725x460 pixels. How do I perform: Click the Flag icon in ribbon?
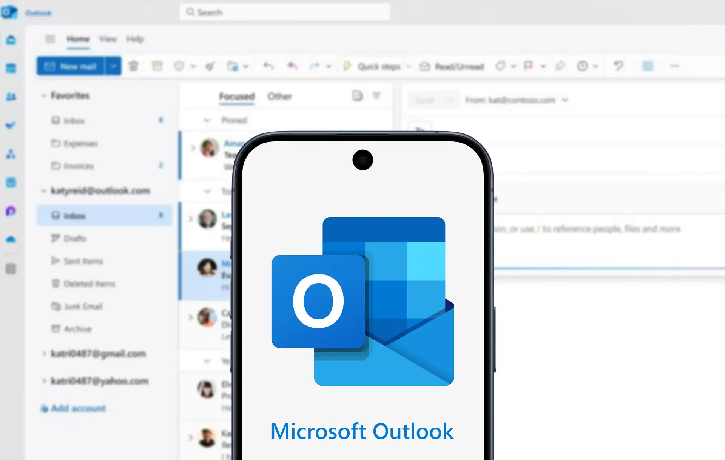[528, 66]
